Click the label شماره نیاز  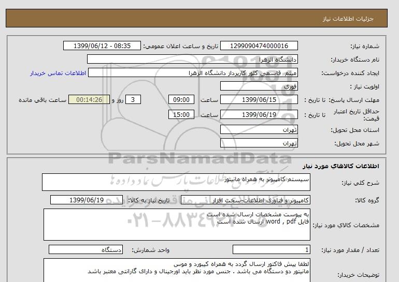[365, 46]
